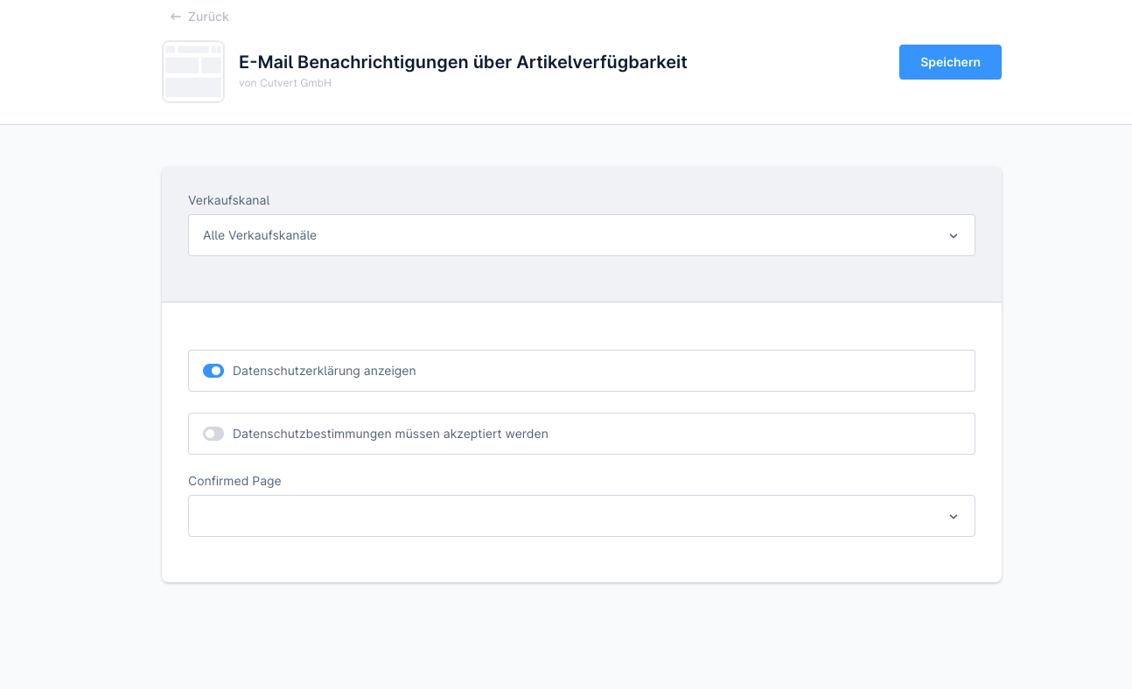Click the back arrow icon beside Zurück
This screenshot has height=689, width=1132.
pos(176,17)
